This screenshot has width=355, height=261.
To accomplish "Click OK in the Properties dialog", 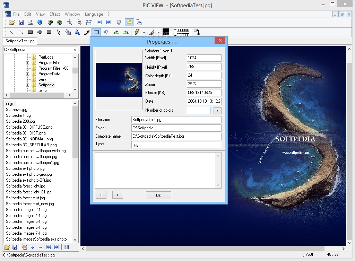I will (158, 195).
